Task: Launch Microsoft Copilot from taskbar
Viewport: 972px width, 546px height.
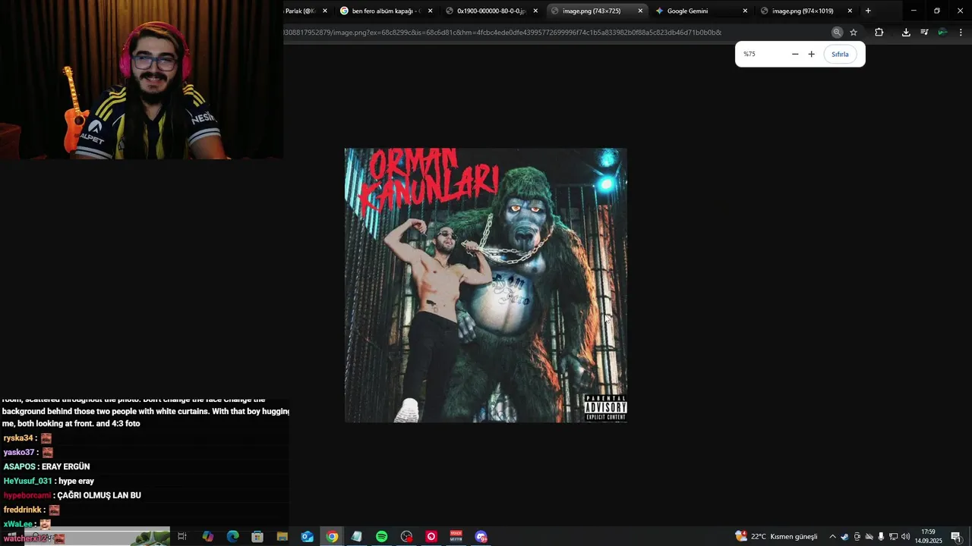Action: coord(208,536)
